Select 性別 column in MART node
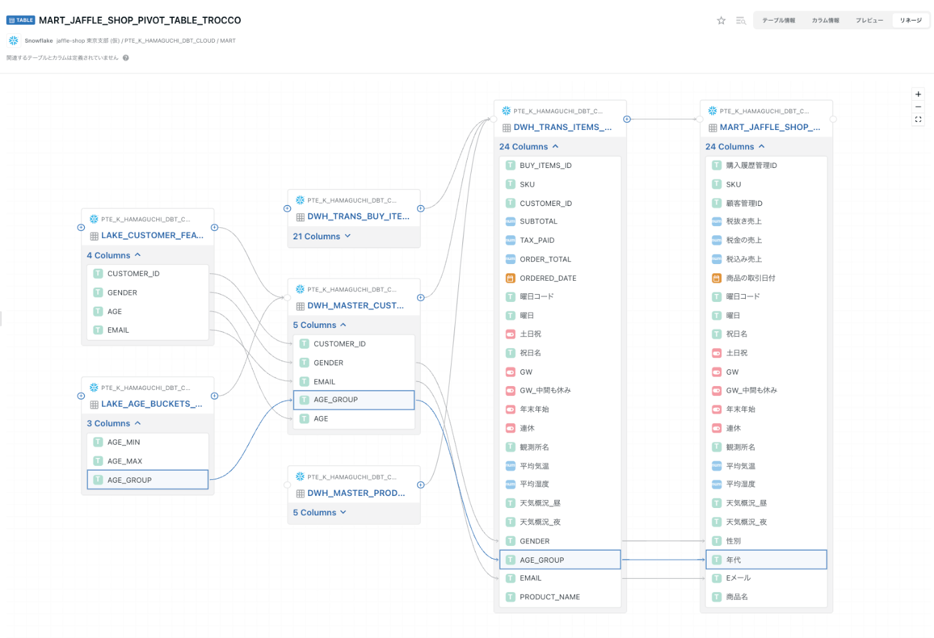 point(766,541)
